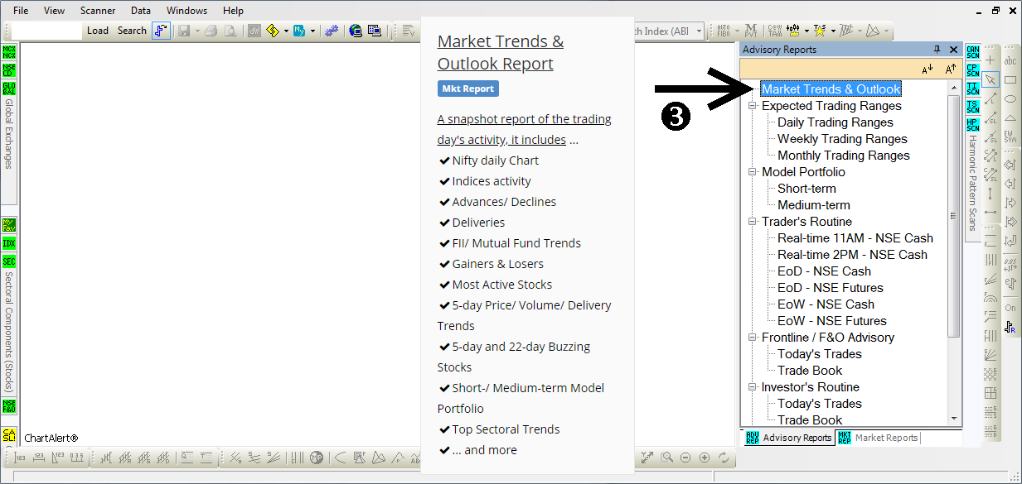Open the Scanner menu
The width and height of the screenshot is (1022, 484).
[98, 11]
